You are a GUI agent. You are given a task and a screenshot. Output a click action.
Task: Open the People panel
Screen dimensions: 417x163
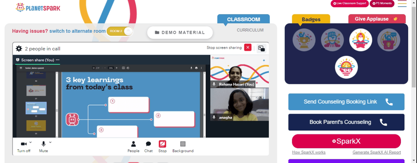pos(133,146)
